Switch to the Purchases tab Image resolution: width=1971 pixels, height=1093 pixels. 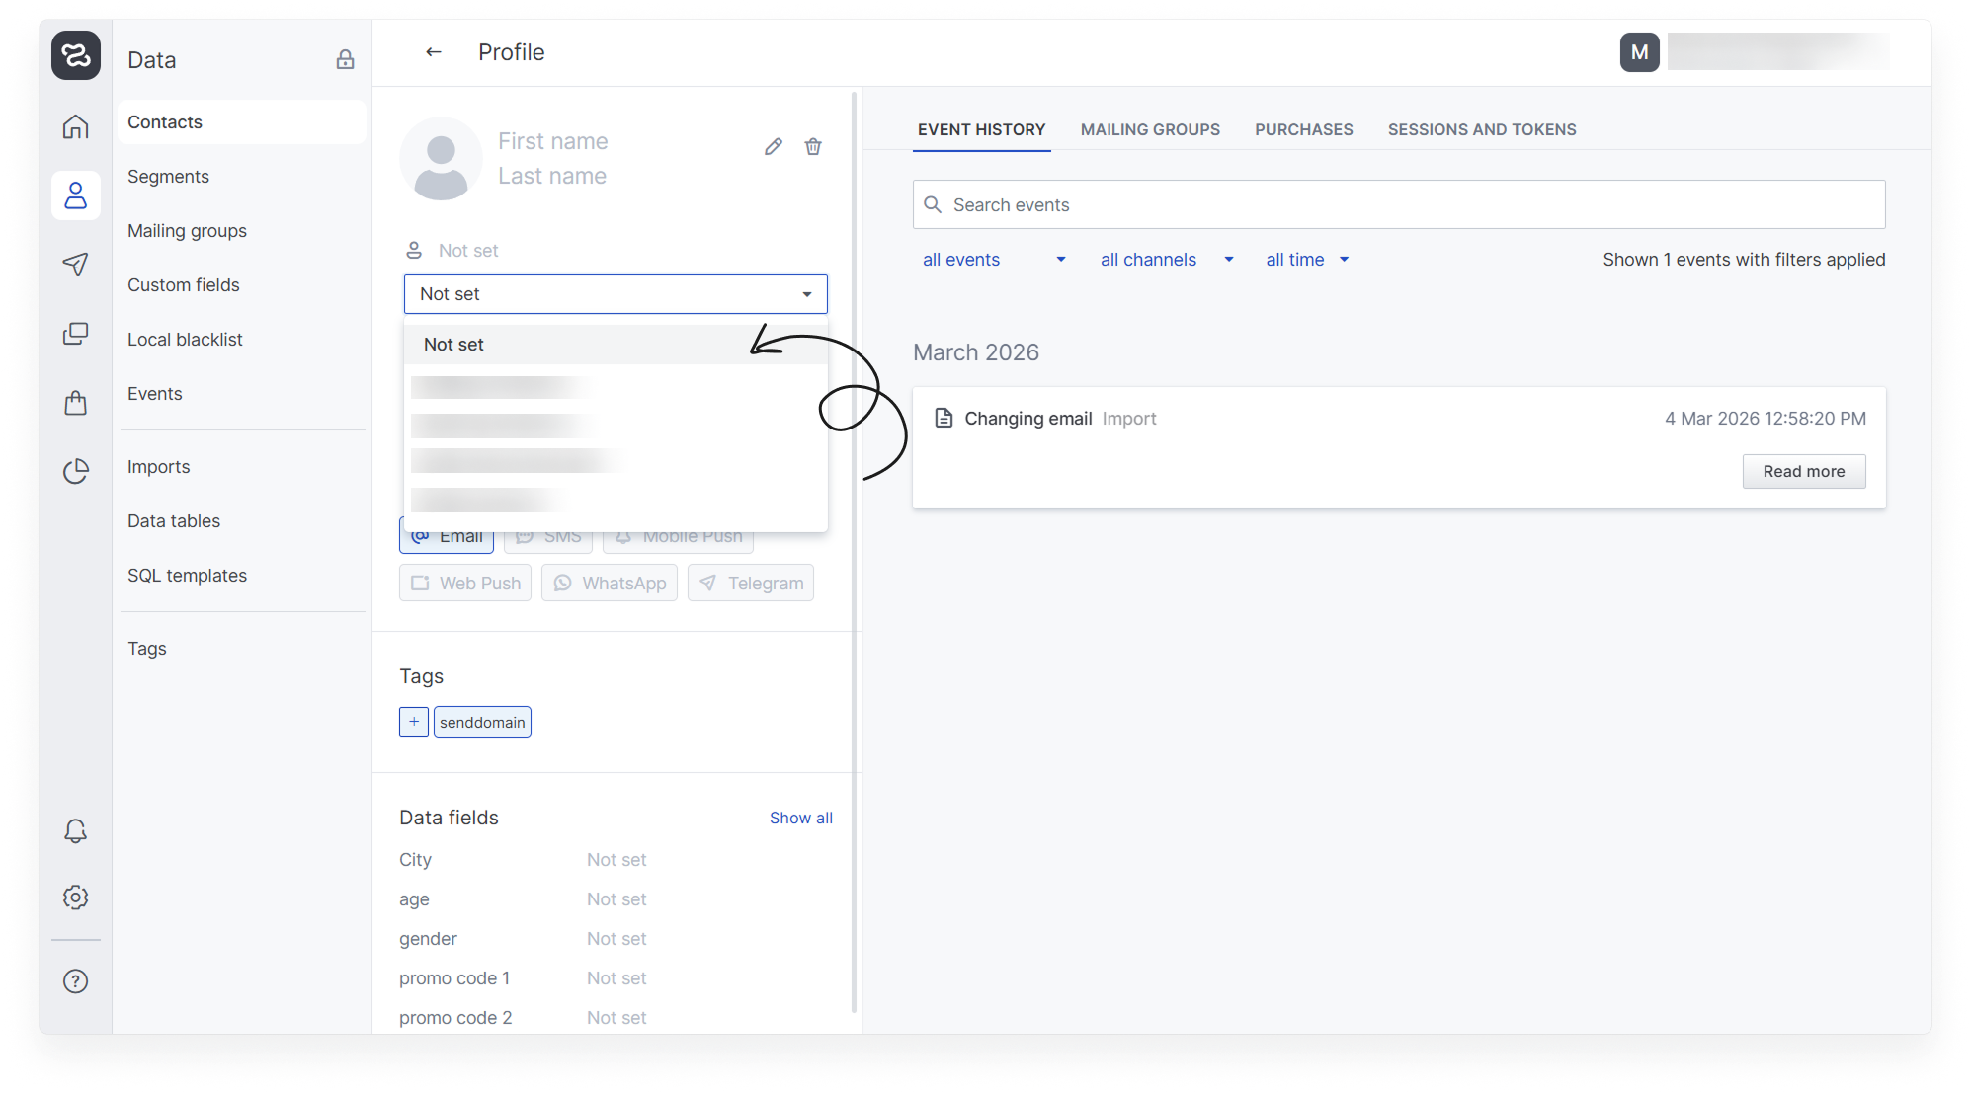[x=1303, y=130]
